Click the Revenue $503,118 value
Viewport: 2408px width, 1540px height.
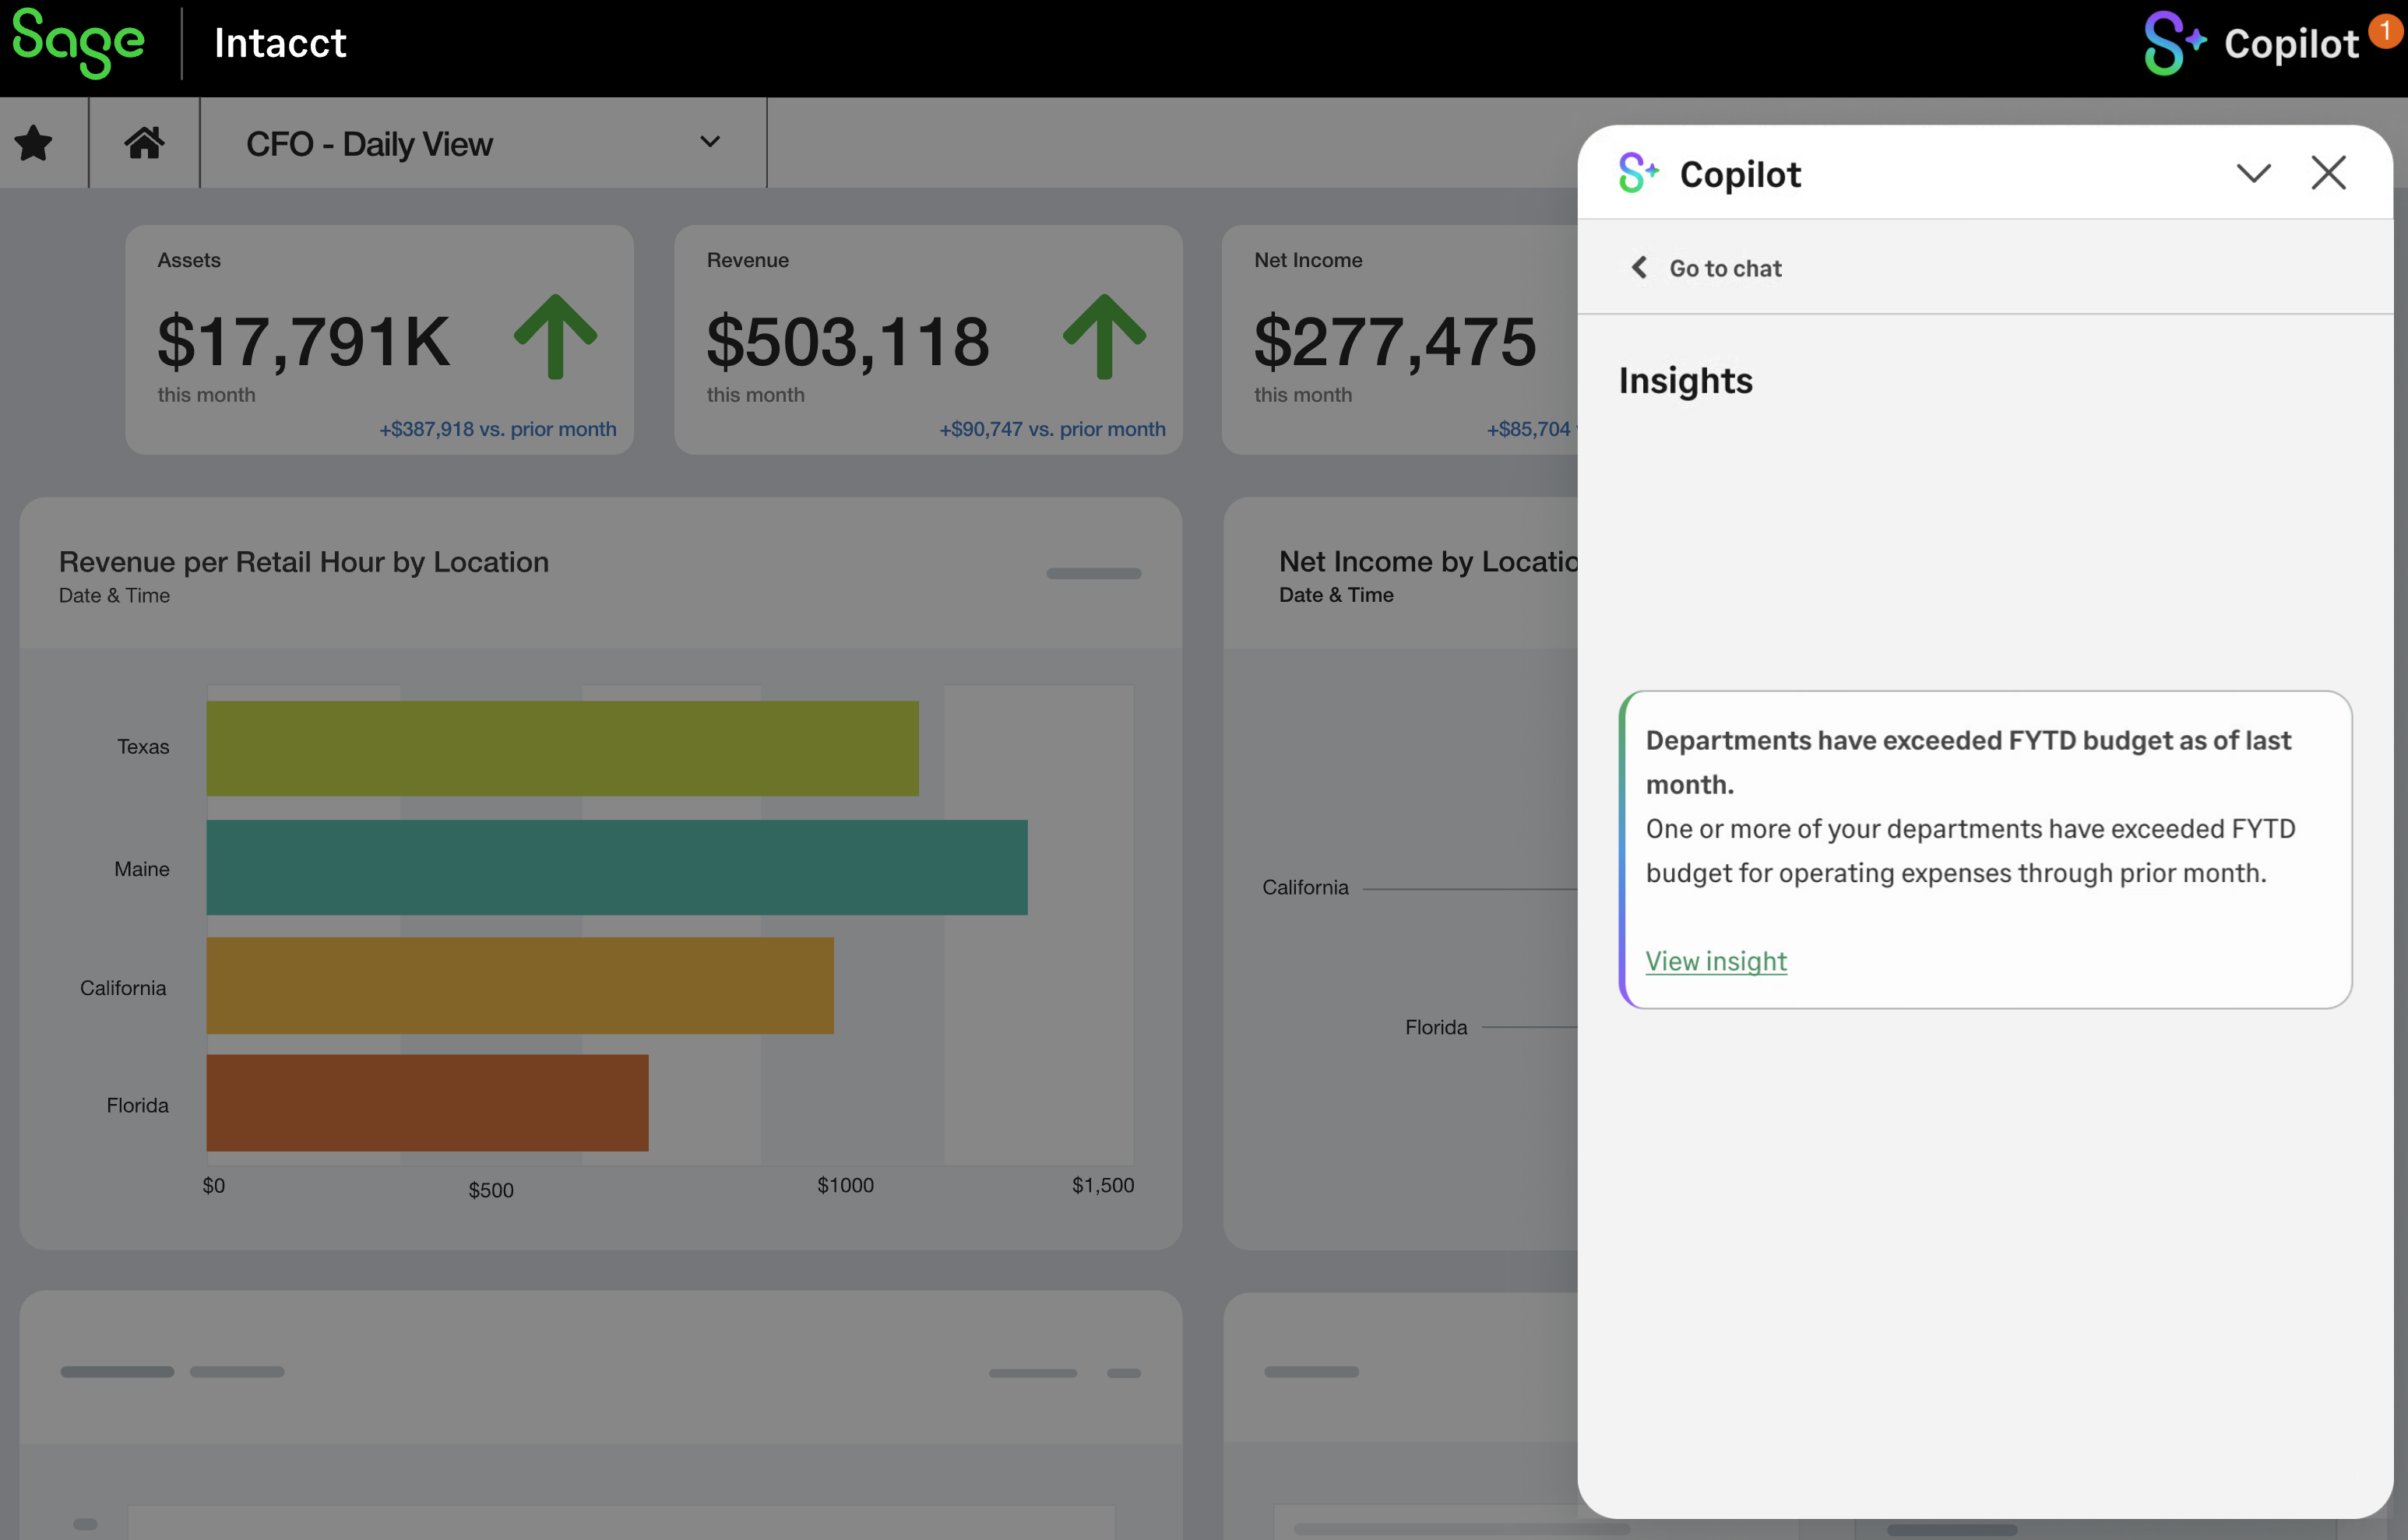[x=848, y=341]
